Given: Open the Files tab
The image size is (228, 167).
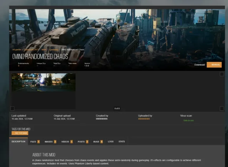Looking at the screenshot, I should 35,142.
